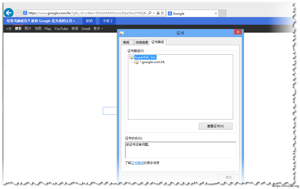This screenshot has width=300, height=189.
Task: Click inside the address bar URL
Action: (87, 13)
